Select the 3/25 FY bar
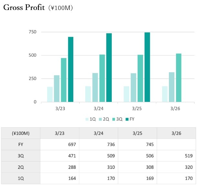 [147, 67]
